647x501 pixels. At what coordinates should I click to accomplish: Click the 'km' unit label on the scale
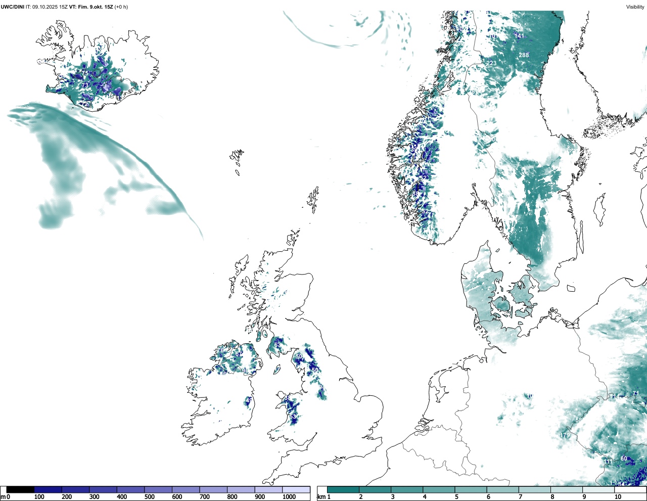point(321,497)
